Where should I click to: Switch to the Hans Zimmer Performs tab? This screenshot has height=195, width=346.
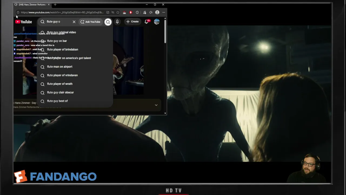click(x=32, y=5)
